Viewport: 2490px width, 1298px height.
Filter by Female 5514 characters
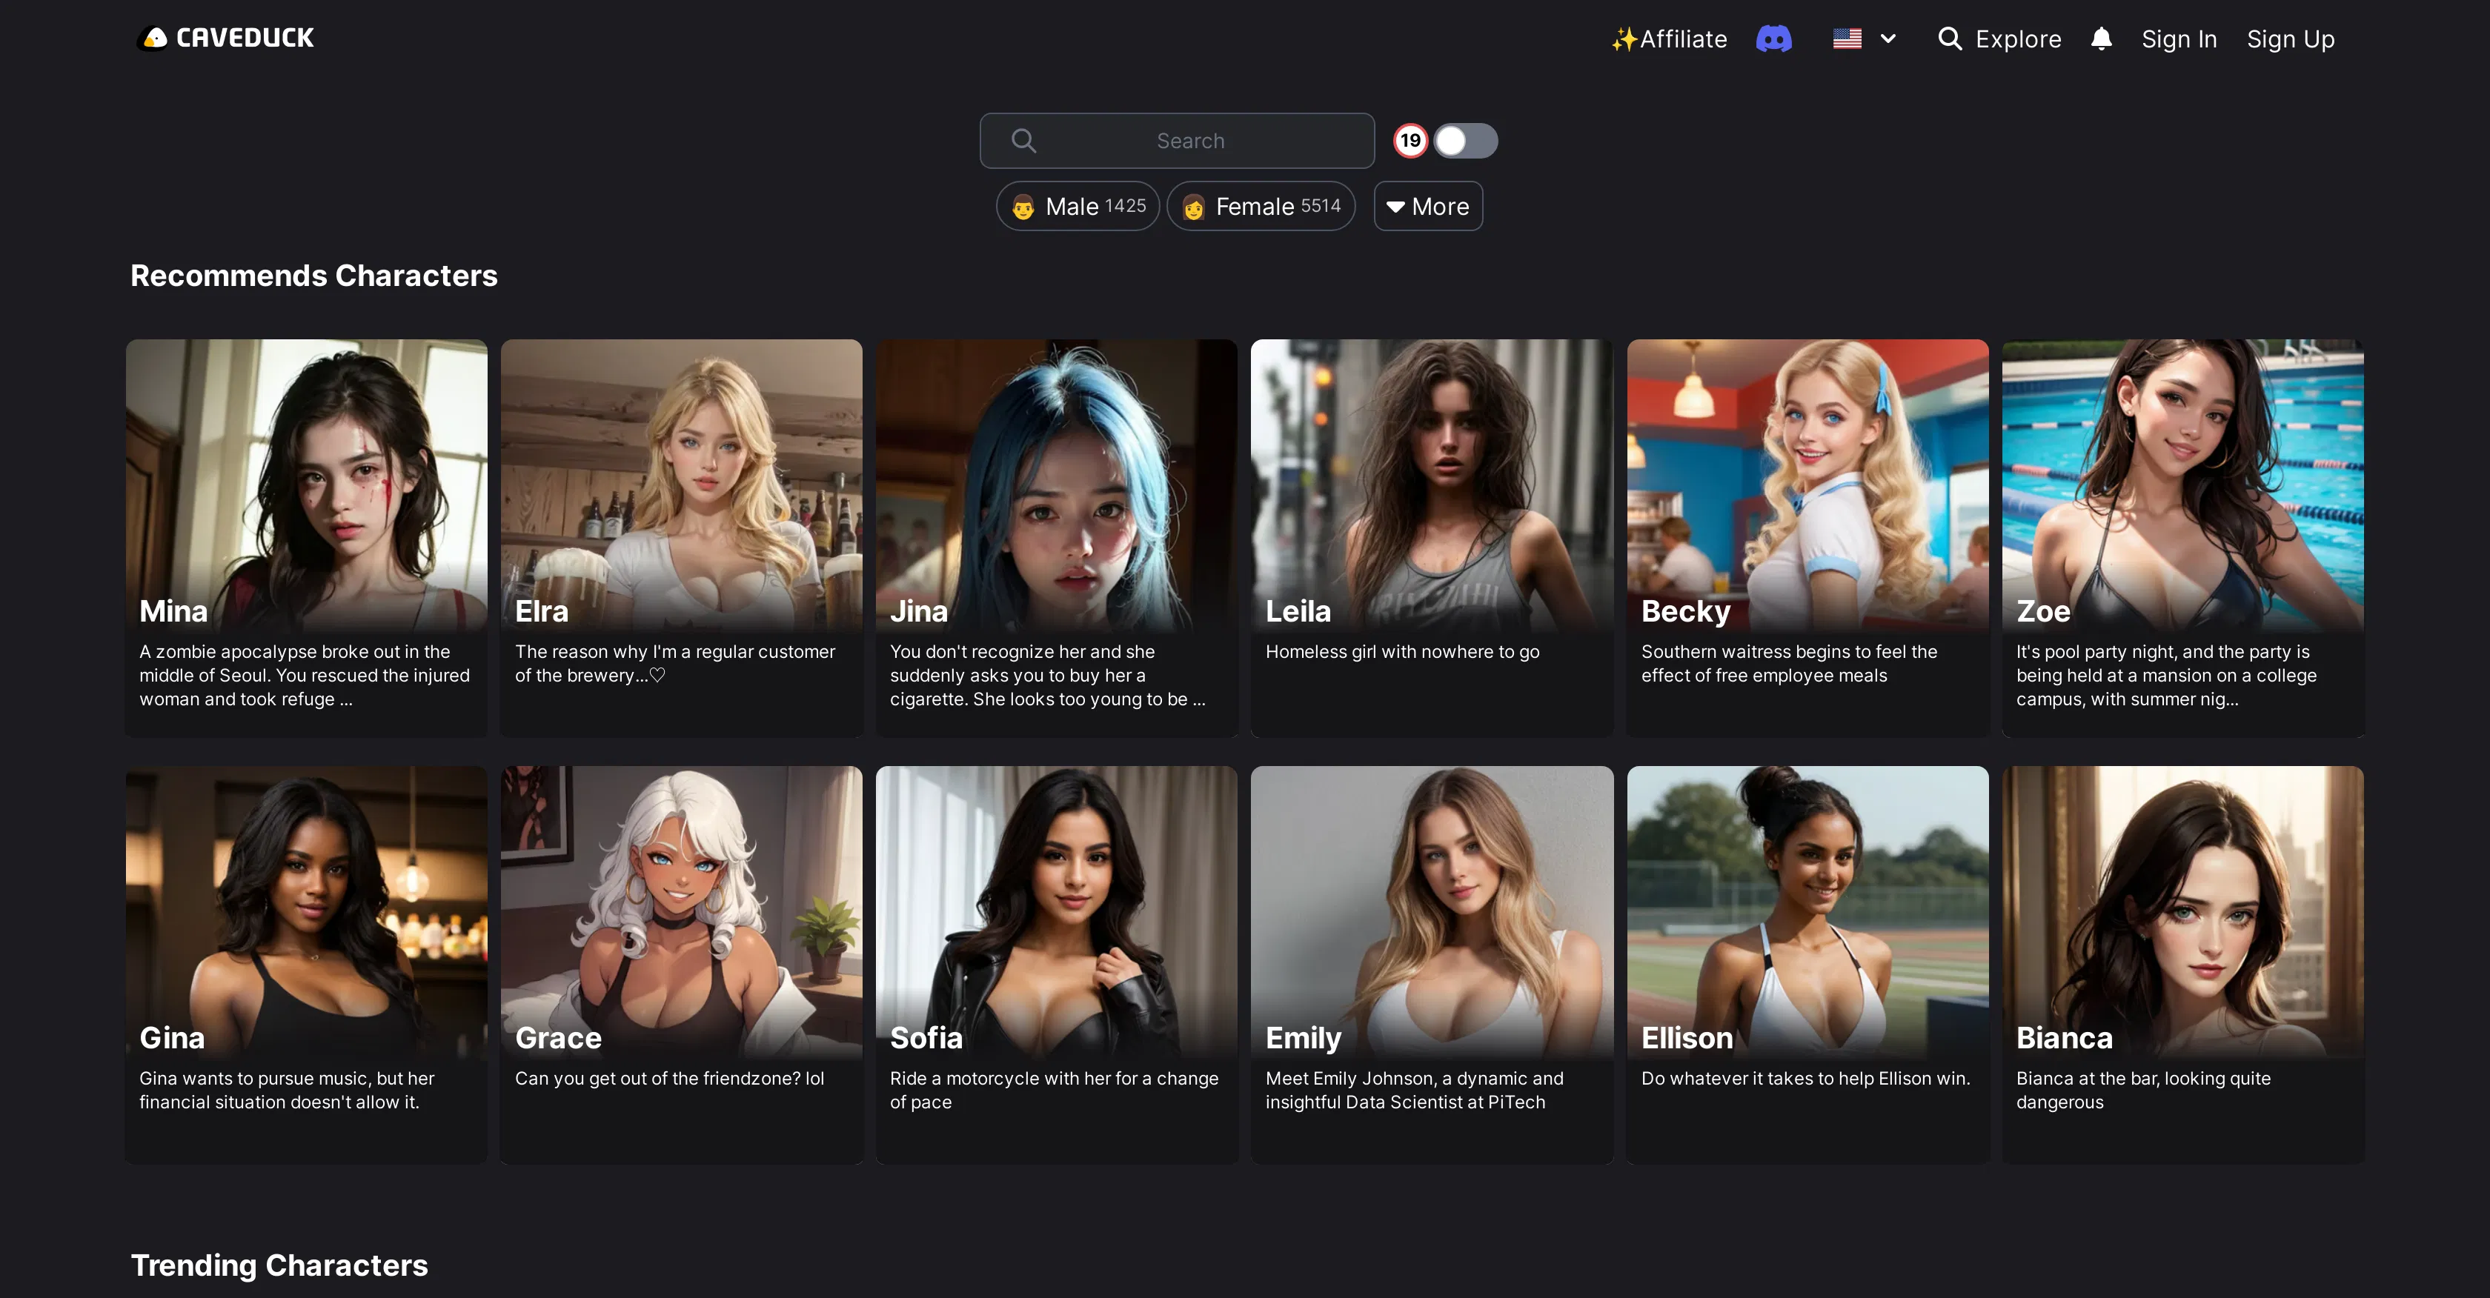point(1261,207)
